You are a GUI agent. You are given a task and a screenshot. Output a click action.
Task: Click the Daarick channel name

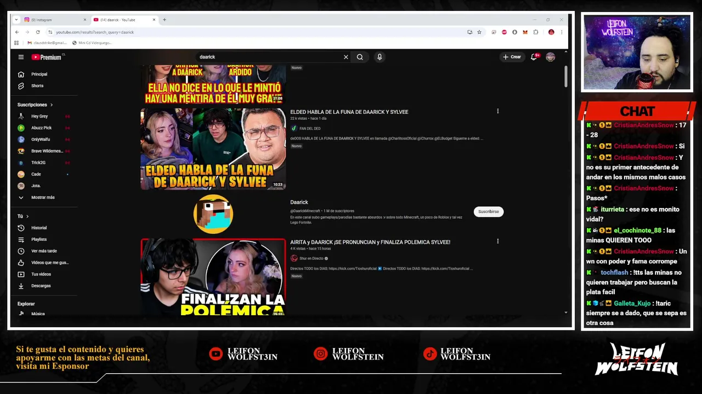pyautogui.click(x=299, y=202)
